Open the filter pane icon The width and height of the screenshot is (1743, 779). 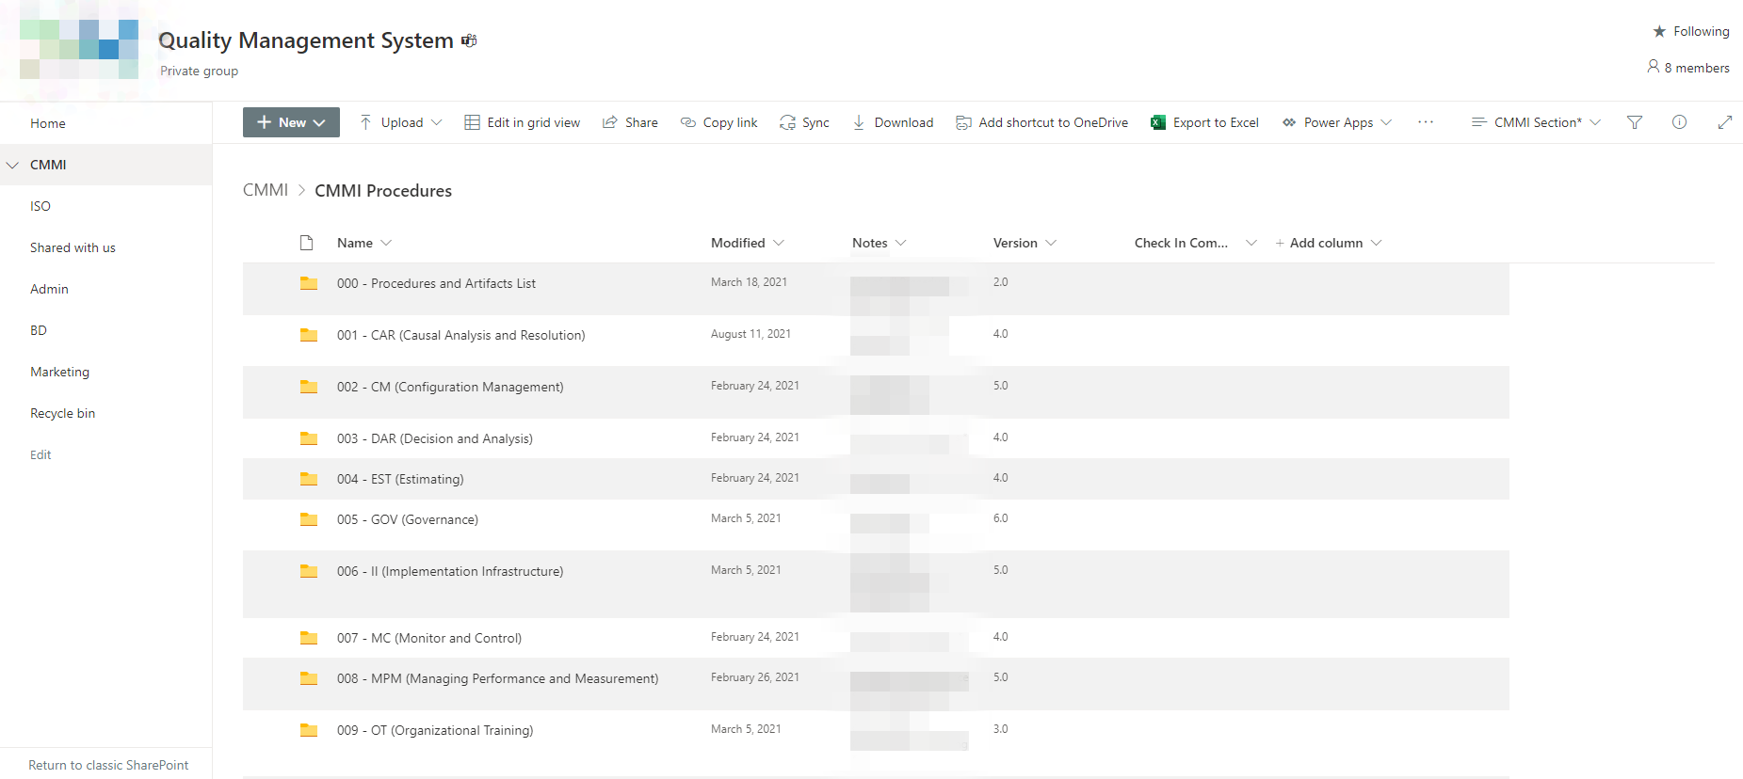(x=1635, y=122)
